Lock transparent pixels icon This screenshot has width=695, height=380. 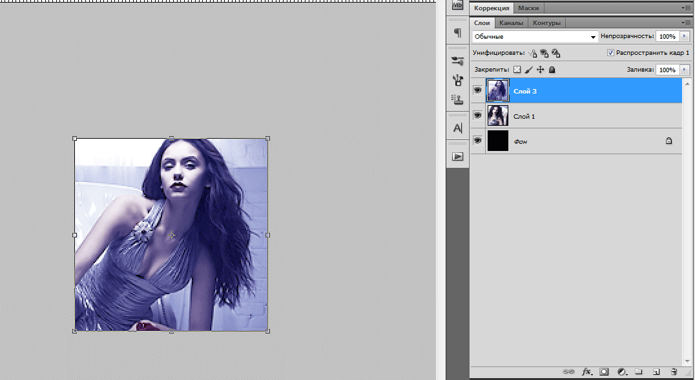click(x=517, y=70)
